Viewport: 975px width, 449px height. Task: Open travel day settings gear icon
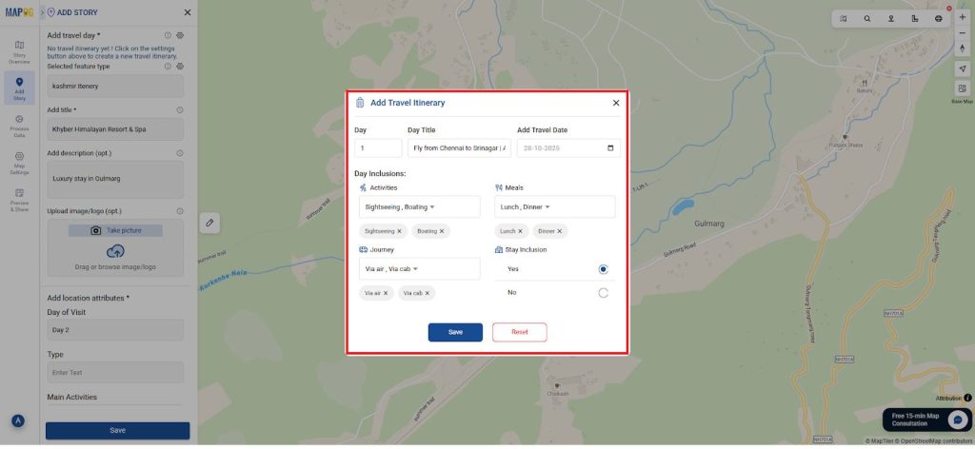tap(180, 35)
